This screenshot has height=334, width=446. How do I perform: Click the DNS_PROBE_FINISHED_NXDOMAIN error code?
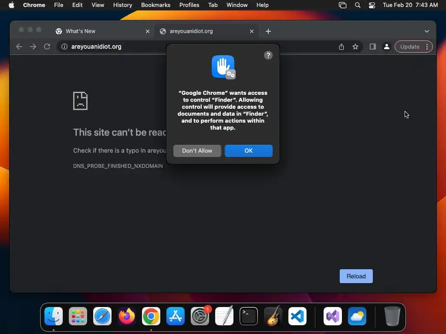[x=118, y=166]
